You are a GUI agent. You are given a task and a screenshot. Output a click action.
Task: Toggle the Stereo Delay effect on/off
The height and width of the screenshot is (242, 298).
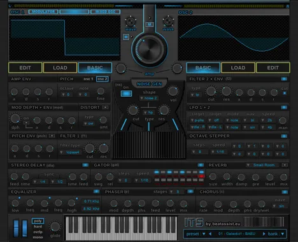pyautogui.click(x=85, y=165)
